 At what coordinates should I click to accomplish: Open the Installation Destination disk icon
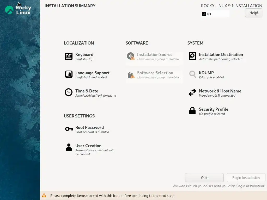click(x=192, y=56)
